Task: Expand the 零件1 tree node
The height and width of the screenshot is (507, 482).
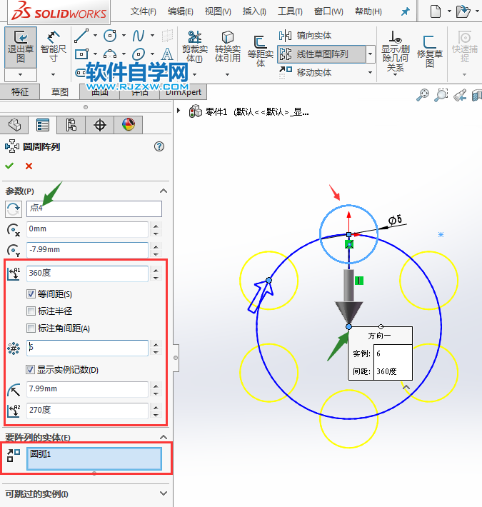Action: 179,111
